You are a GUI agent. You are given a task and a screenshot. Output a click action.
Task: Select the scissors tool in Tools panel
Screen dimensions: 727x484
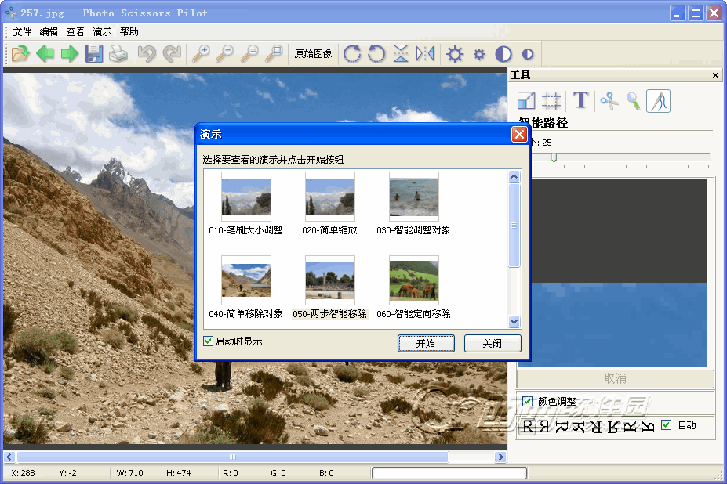click(609, 100)
